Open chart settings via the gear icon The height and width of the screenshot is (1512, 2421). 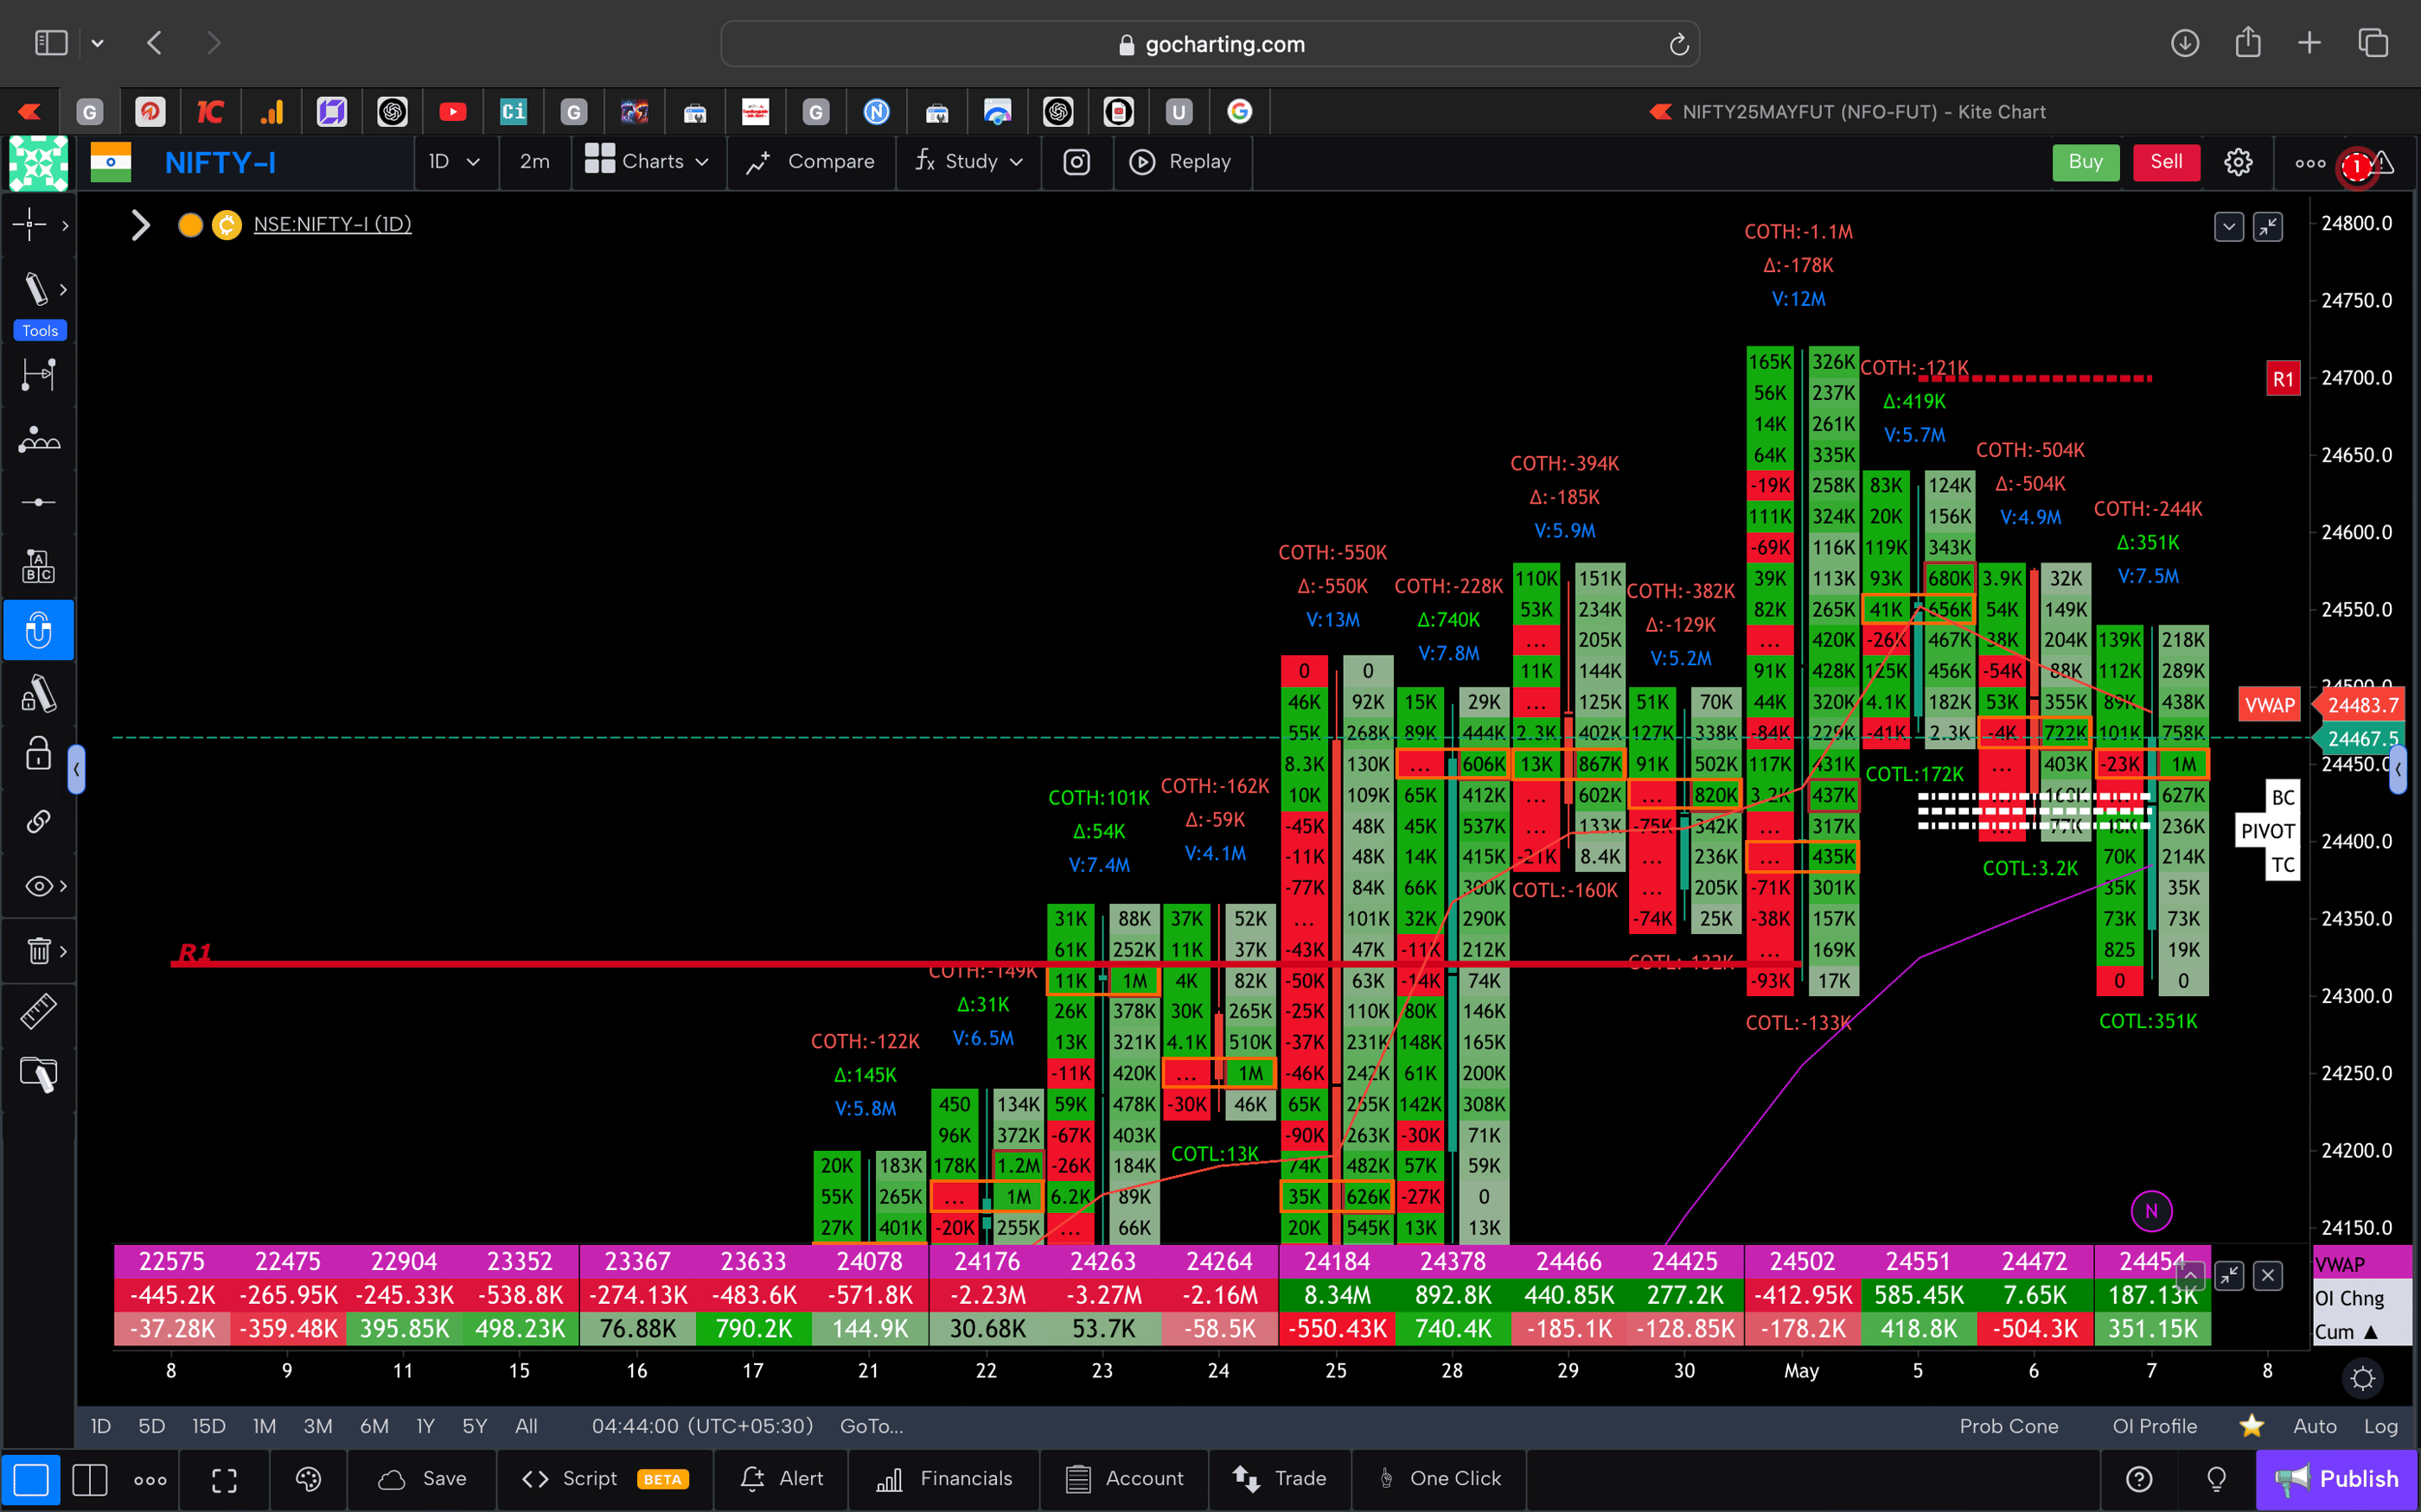point(2238,161)
